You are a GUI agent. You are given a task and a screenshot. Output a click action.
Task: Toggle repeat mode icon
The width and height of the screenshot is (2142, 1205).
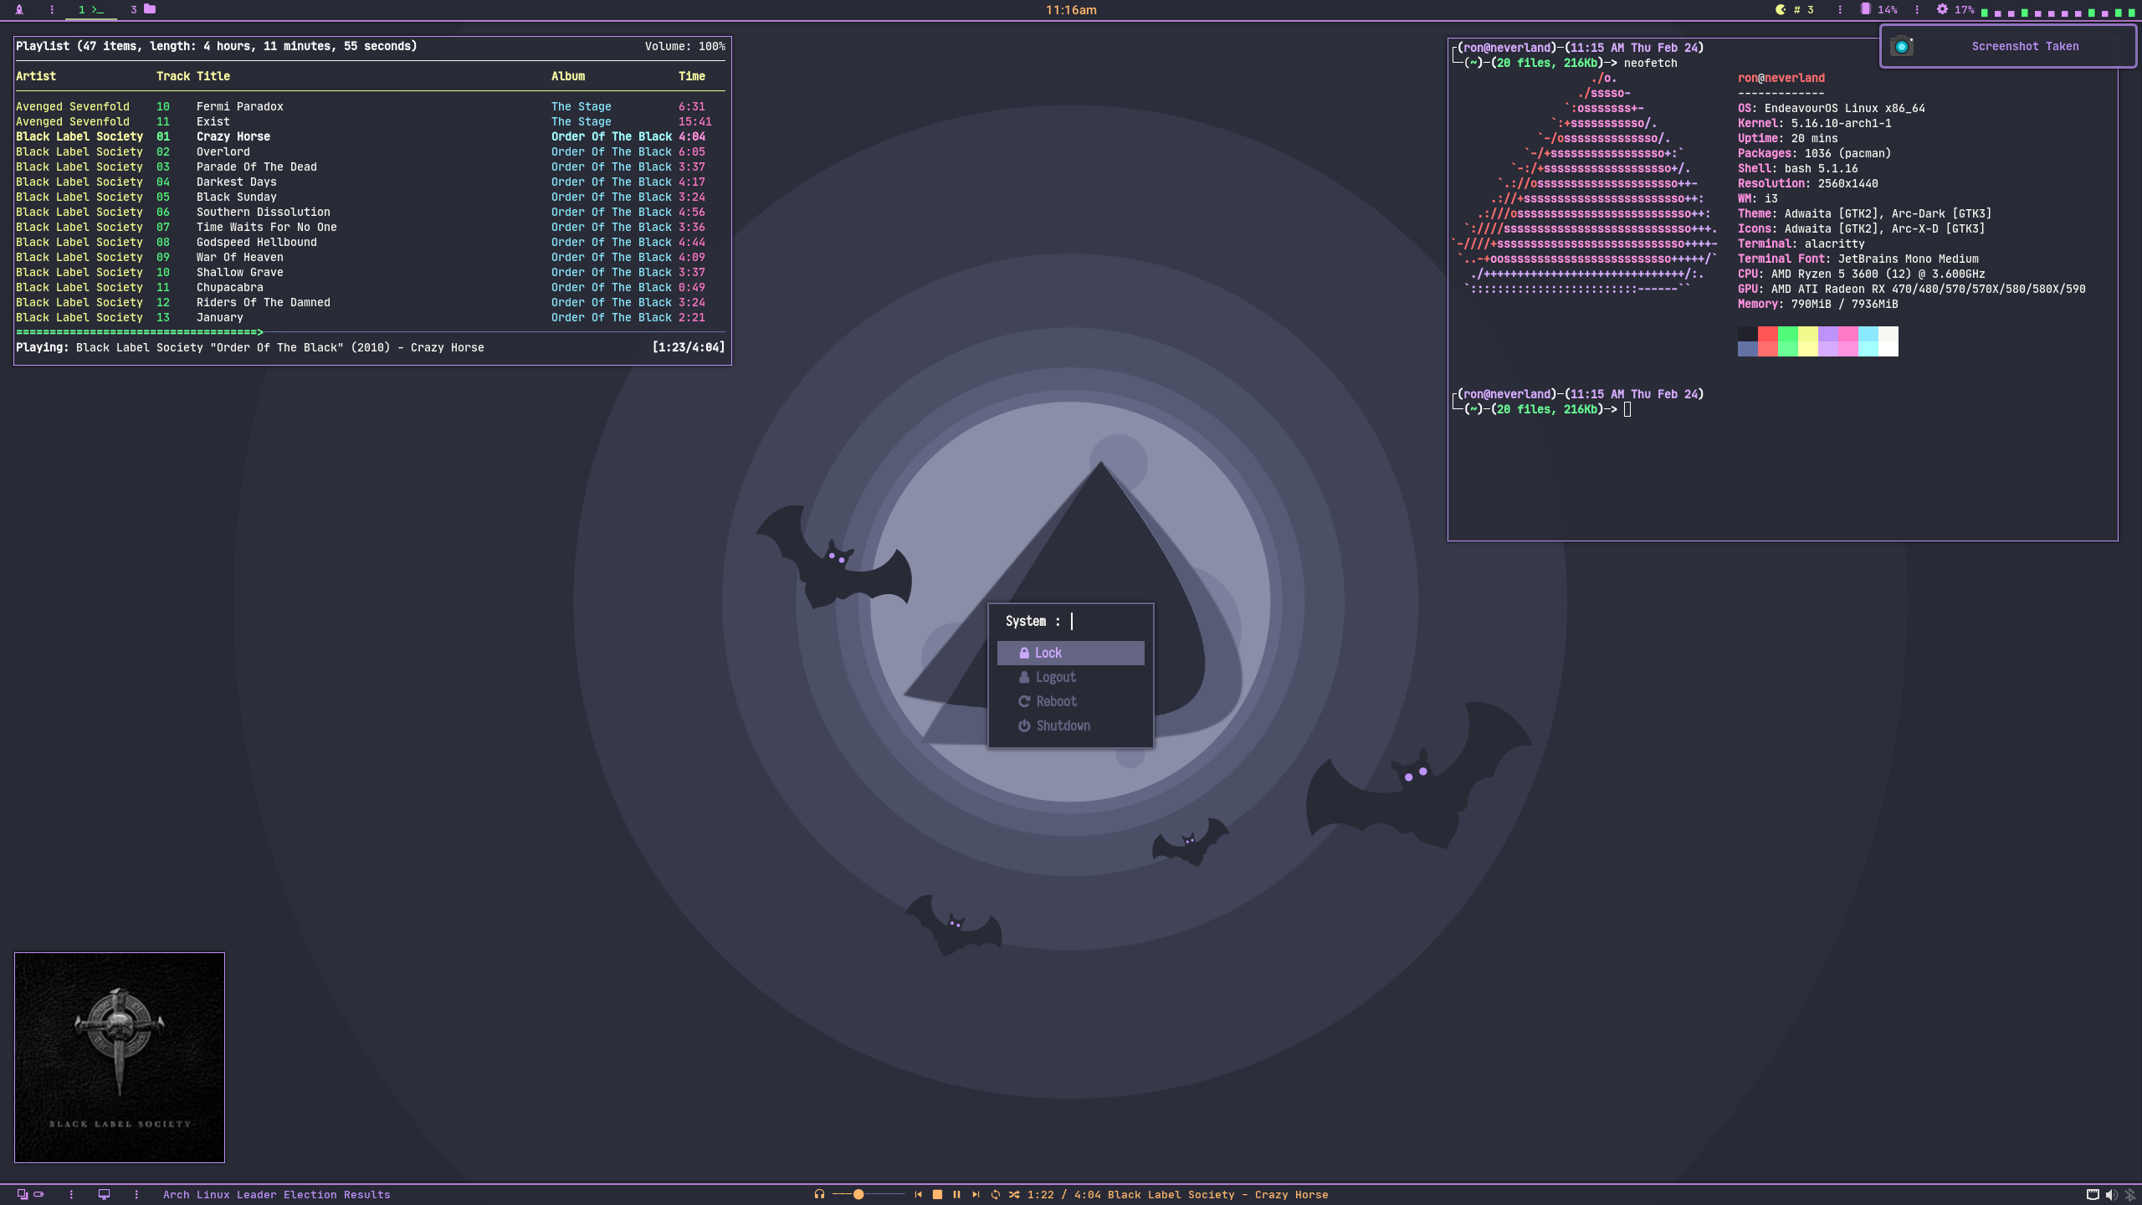(995, 1194)
